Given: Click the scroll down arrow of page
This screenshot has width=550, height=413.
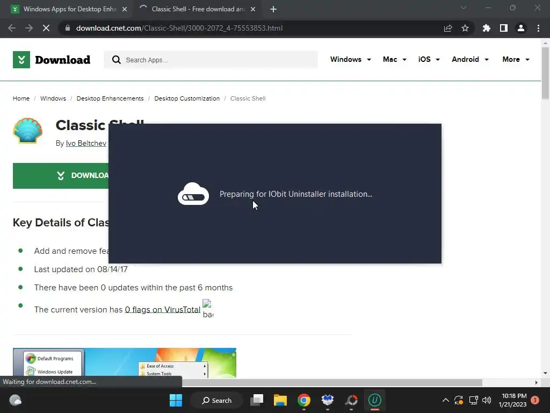Looking at the screenshot, I should point(545,373).
